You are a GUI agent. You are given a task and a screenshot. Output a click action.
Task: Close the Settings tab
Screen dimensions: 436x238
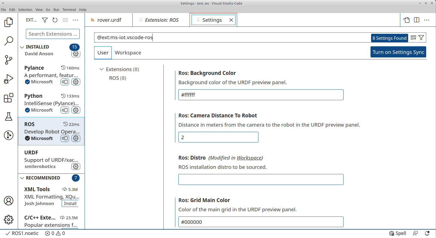[231, 20]
